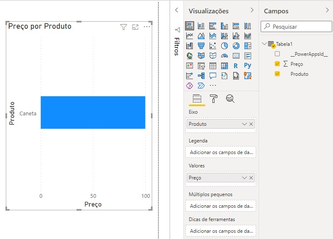Select the stacked area chart visual
This screenshot has height=239, width=333.
pyautogui.click(x=213, y=36)
